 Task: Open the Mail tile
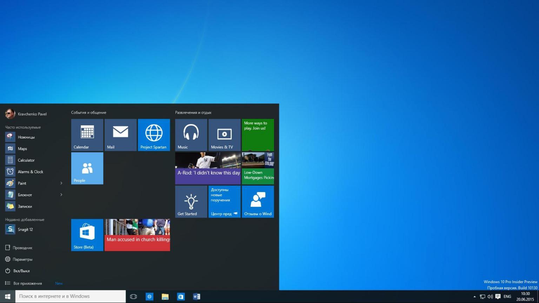(120, 135)
